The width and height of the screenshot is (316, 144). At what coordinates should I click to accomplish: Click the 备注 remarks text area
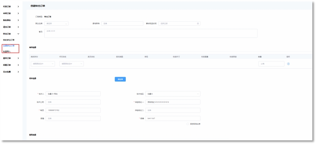(151, 33)
